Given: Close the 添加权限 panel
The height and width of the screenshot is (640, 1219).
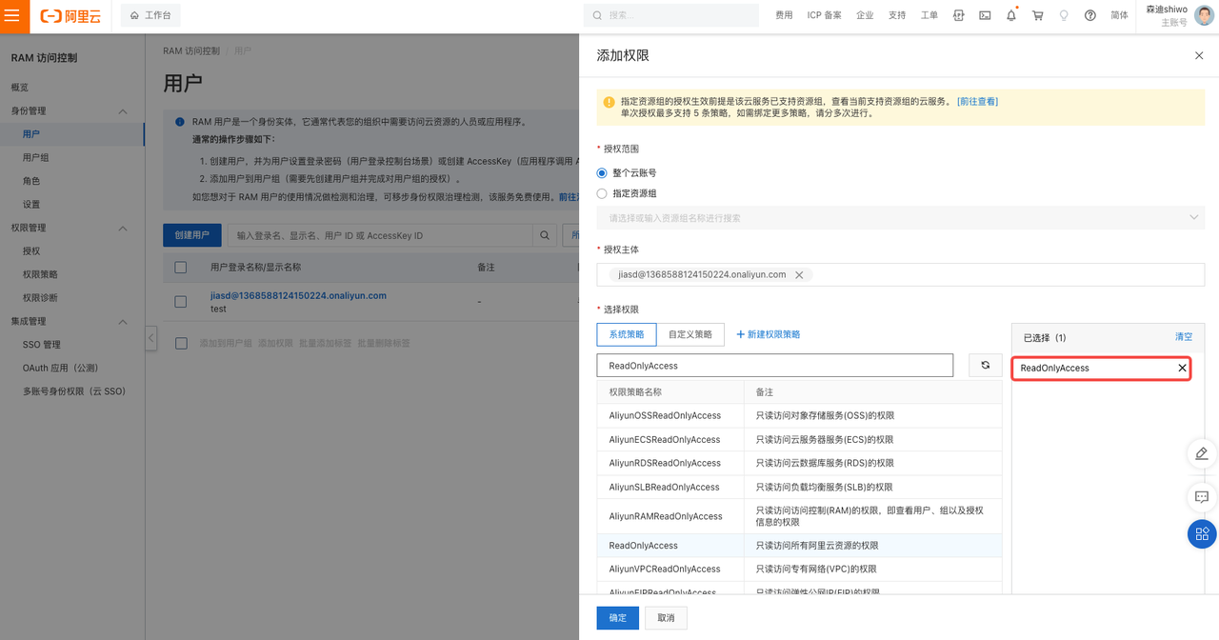Looking at the screenshot, I should tap(1199, 56).
